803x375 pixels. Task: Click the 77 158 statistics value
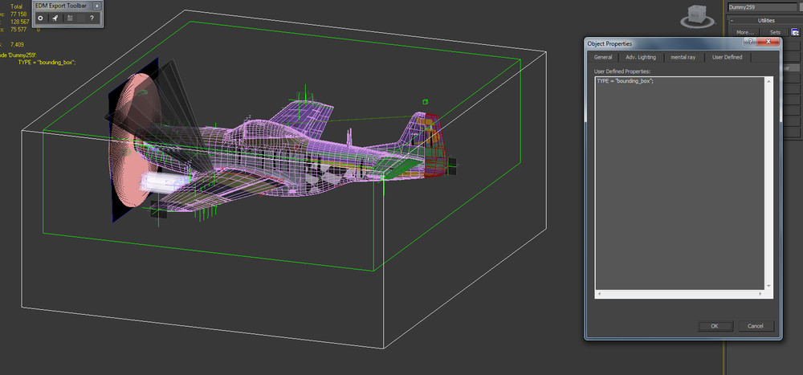coord(18,14)
